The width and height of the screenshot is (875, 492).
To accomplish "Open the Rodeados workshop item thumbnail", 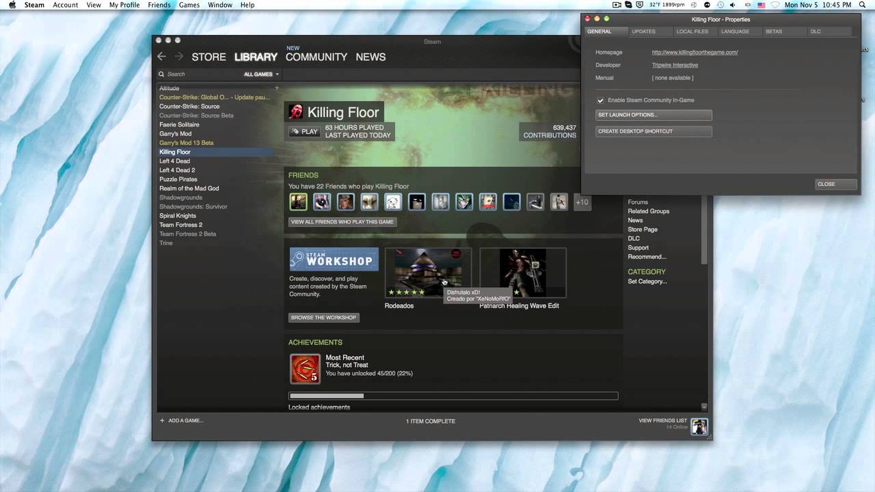I will [x=428, y=273].
